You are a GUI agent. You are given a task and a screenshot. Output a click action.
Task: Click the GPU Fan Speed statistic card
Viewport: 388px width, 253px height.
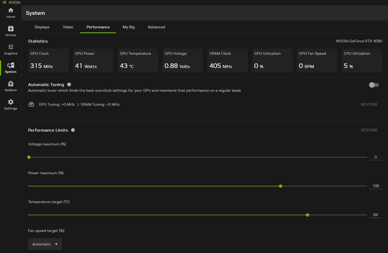[x=317, y=60]
